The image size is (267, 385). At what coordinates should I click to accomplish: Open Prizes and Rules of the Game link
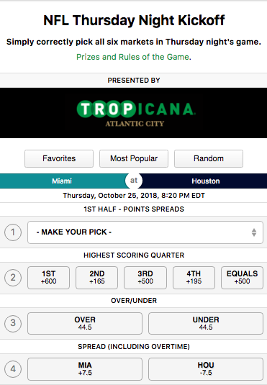(132, 57)
